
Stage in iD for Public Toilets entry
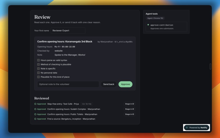[129, 114]
